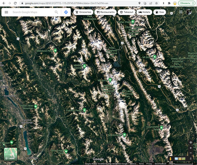This screenshot has height=165, width=197.
Task: Open the Send feedback link
Action: tap(160, 163)
